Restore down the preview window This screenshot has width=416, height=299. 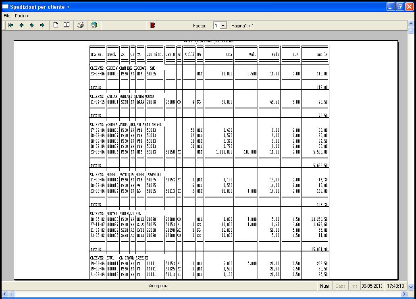(x=399, y=6)
